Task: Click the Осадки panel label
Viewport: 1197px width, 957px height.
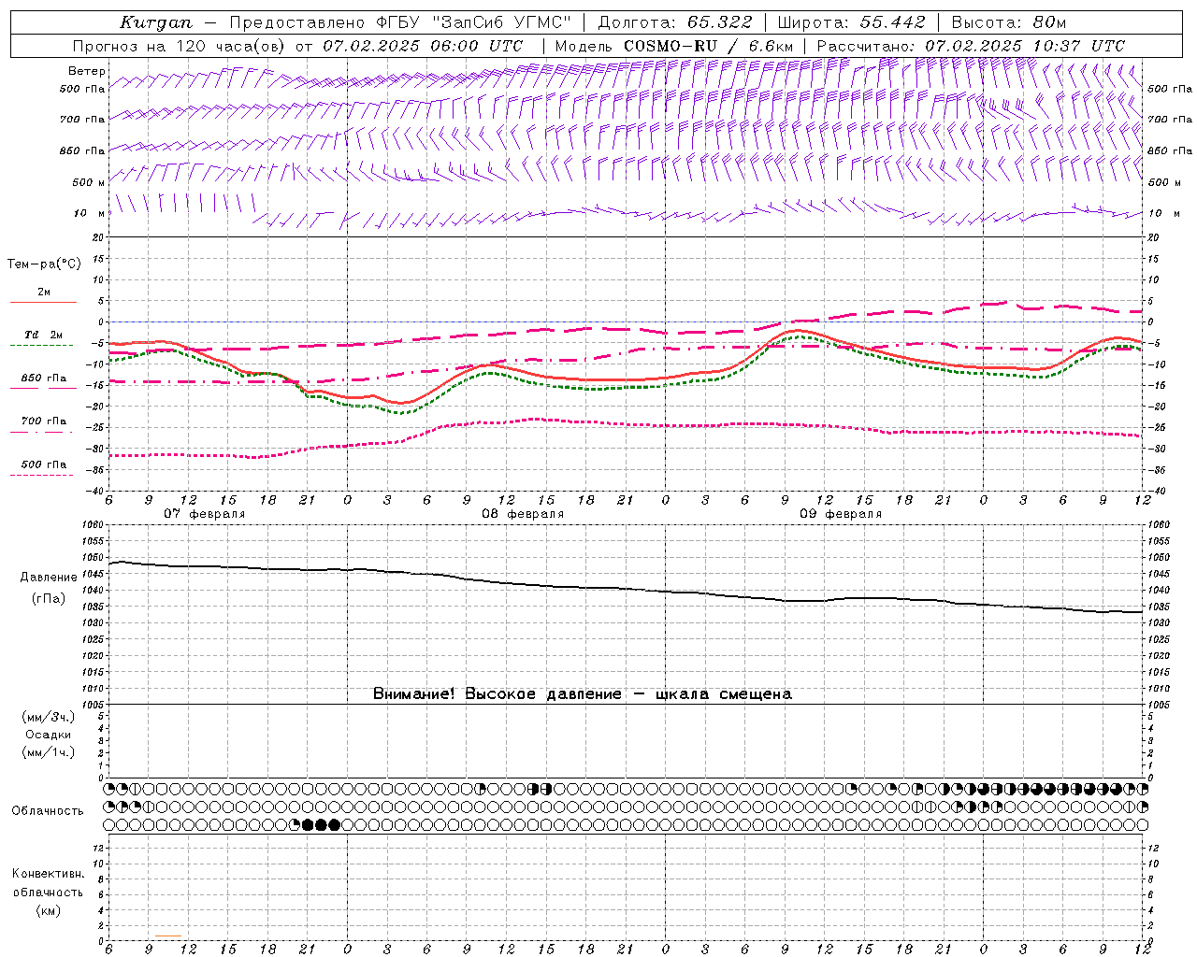Action: pos(49,735)
